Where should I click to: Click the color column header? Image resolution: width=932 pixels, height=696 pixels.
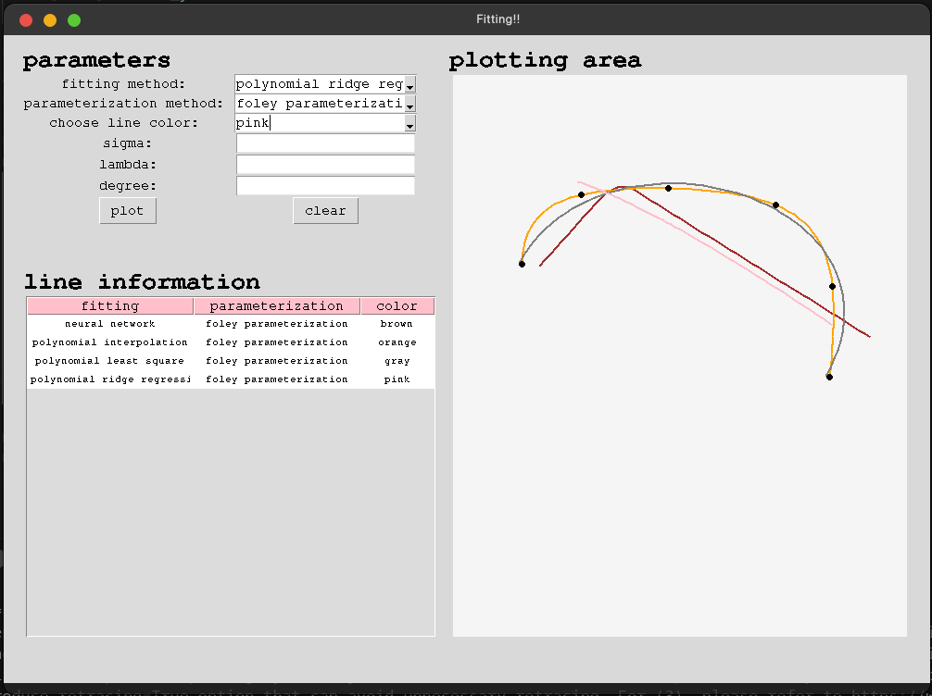click(397, 306)
